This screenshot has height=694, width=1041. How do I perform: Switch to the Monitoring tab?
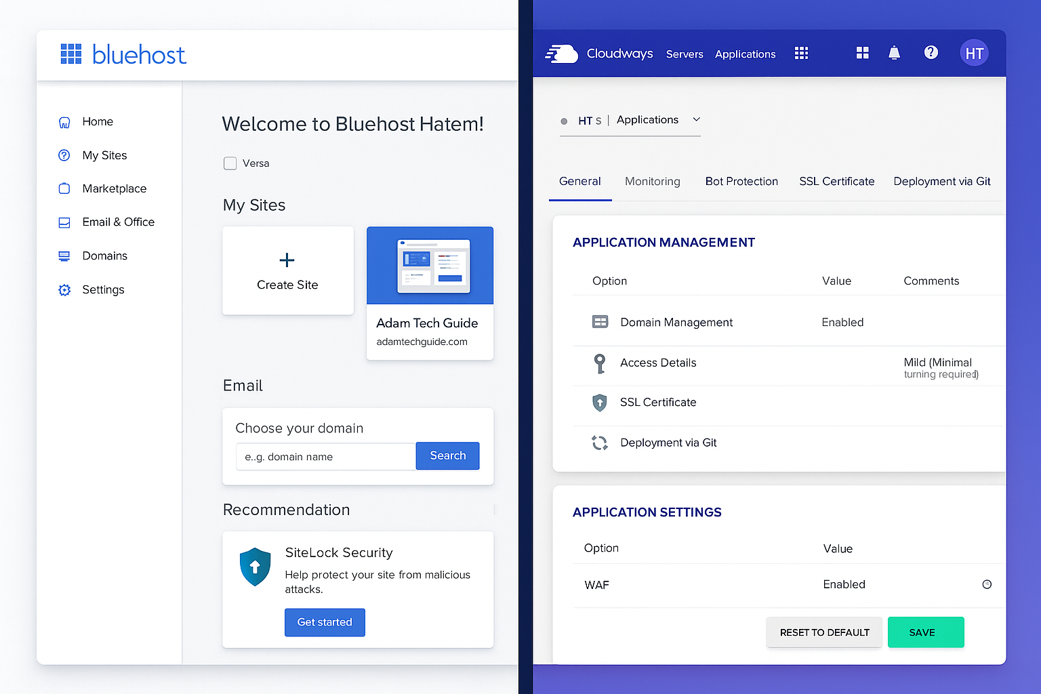click(653, 182)
